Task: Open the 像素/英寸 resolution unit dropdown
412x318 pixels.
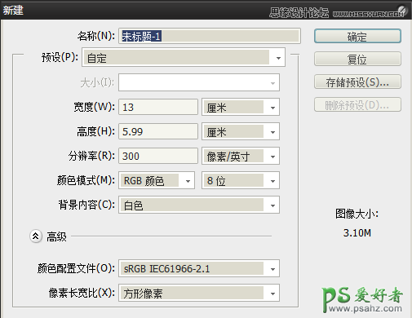Action: pyautogui.click(x=241, y=156)
